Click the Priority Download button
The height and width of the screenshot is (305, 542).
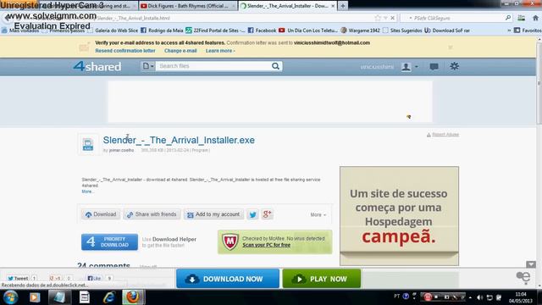tap(109, 241)
